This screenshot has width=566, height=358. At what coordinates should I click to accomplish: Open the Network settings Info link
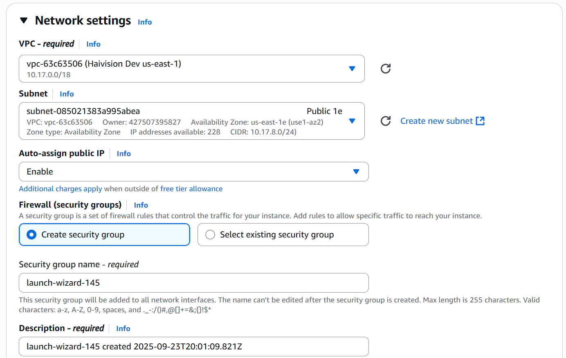click(144, 22)
